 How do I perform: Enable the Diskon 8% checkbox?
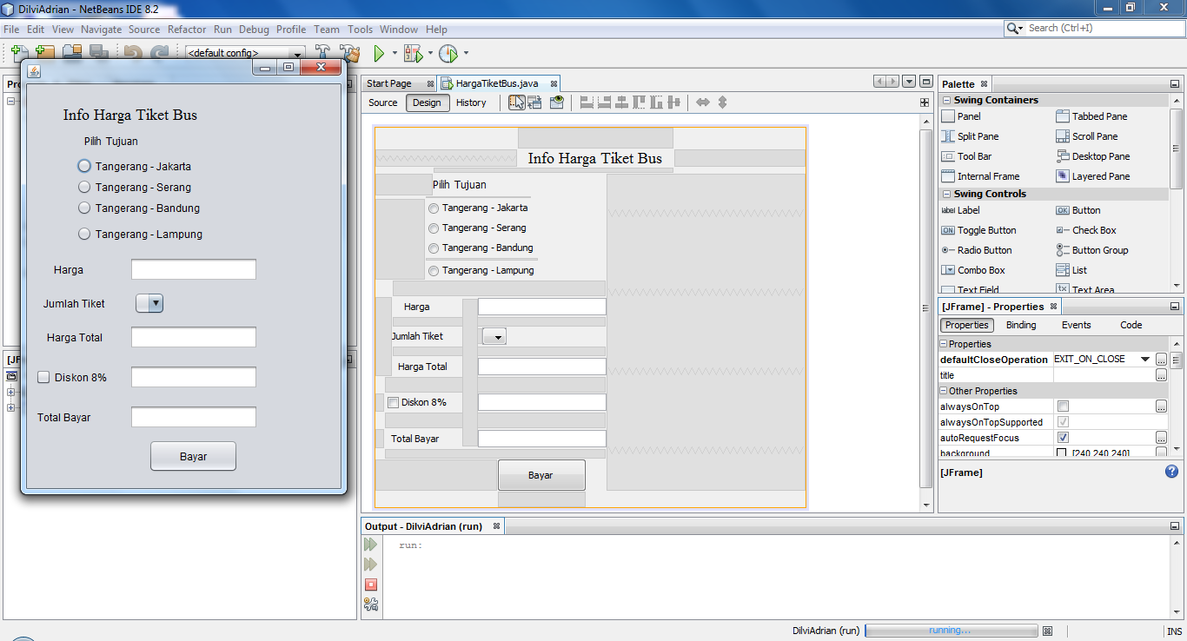[x=43, y=377]
